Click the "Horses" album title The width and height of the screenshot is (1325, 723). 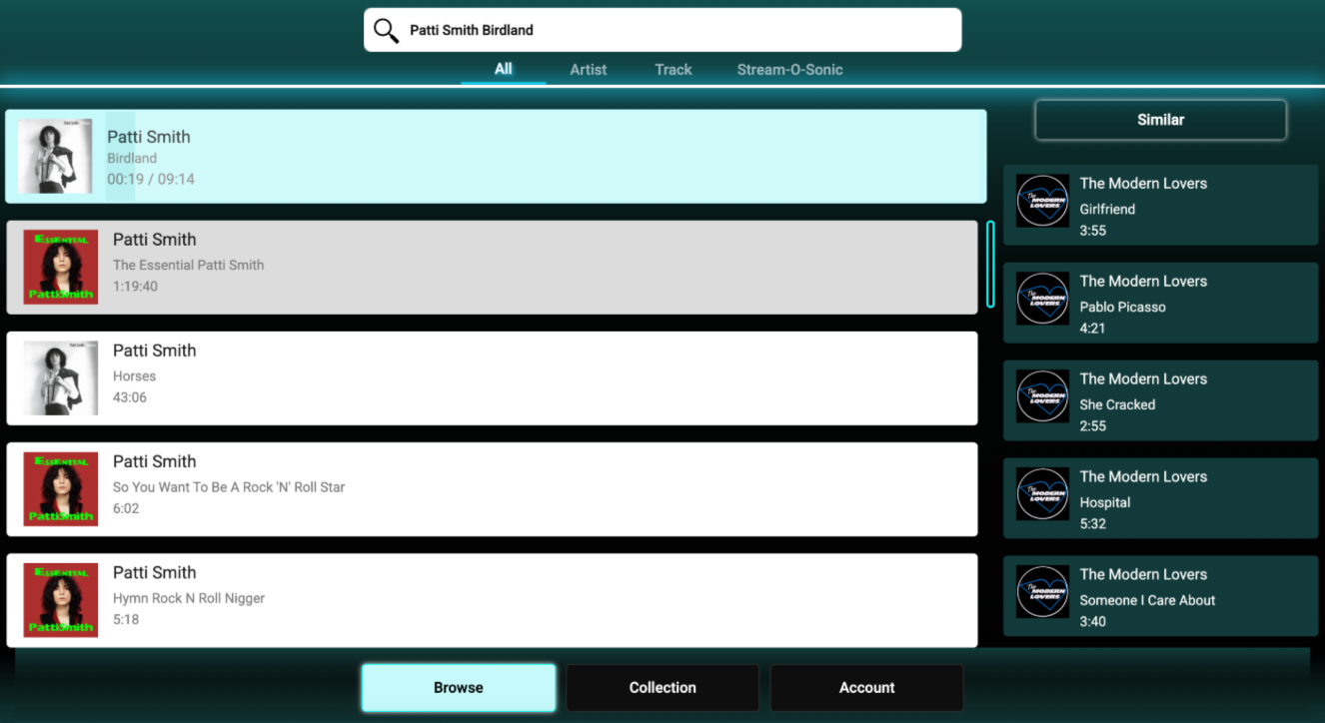click(135, 376)
